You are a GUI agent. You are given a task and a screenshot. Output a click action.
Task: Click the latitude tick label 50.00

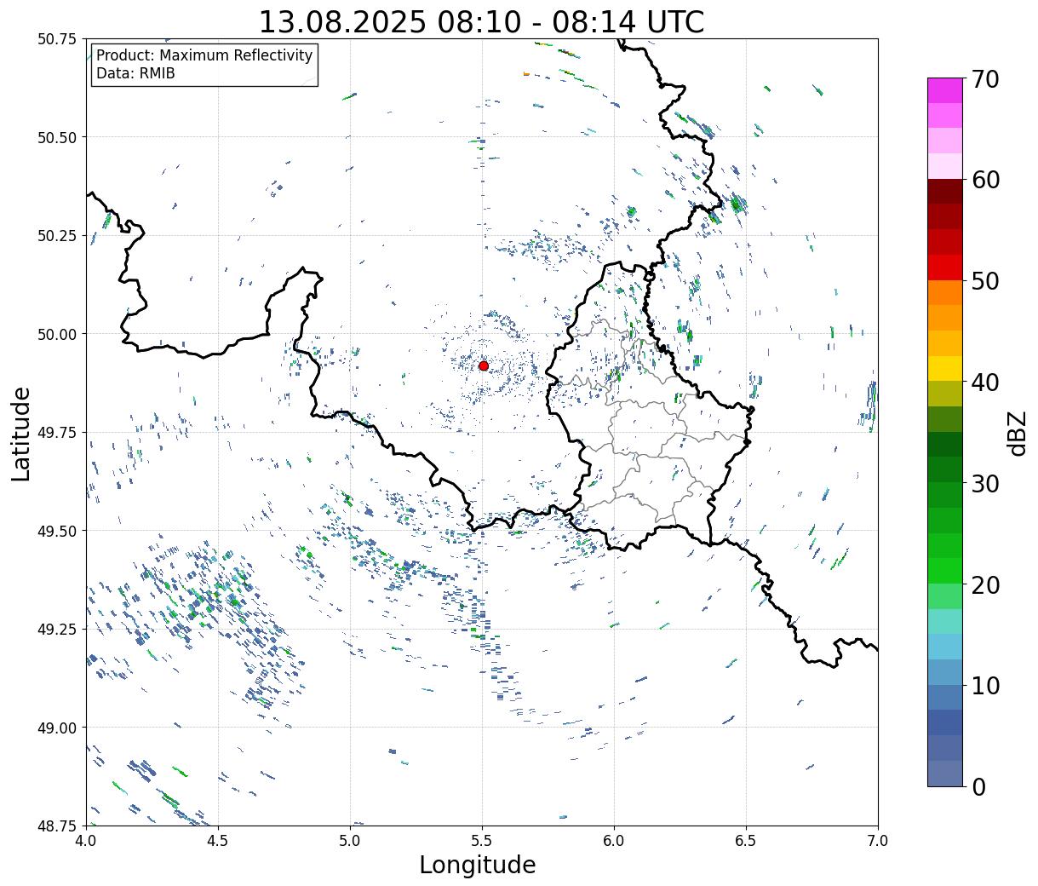(57, 334)
